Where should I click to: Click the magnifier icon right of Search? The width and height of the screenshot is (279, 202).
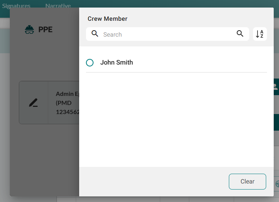pos(240,34)
